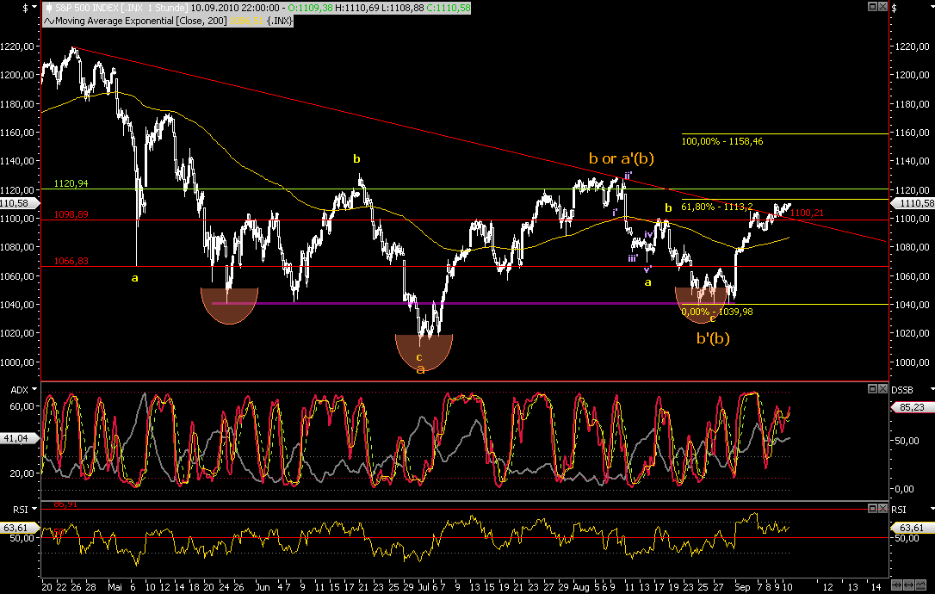Click the 85,23 DSSB value marker
The width and height of the screenshot is (935, 594).
coord(913,406)
